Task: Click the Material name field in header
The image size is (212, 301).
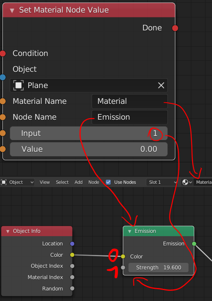Action: tap(203, 182)
